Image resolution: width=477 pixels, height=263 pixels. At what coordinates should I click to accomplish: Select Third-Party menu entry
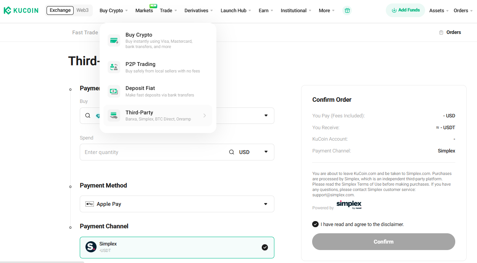tap(158, 115)
